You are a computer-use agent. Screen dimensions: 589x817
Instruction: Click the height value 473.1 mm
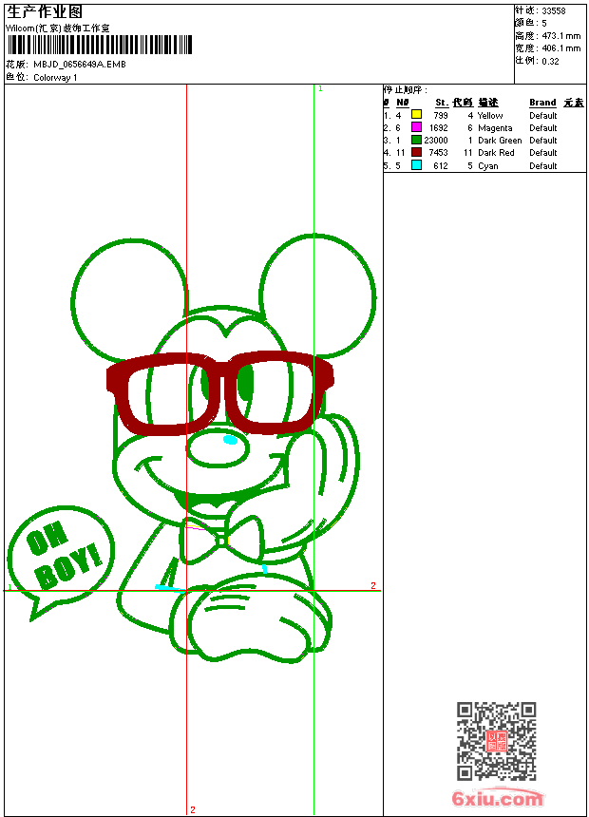tap(560, 36)
